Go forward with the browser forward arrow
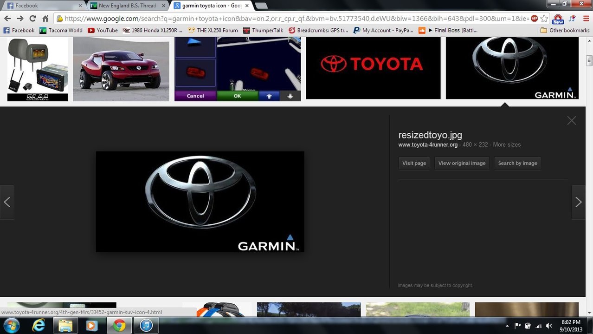Screen dimensions: 593x334 click(20, 19)
